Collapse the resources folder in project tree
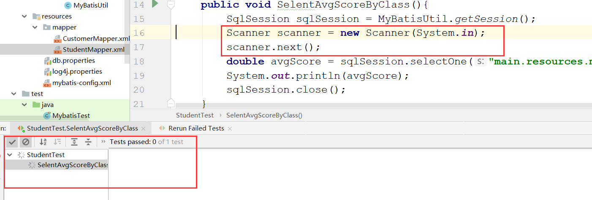The width and height of the screenshot is (592, 200). (x=24, y=16)
